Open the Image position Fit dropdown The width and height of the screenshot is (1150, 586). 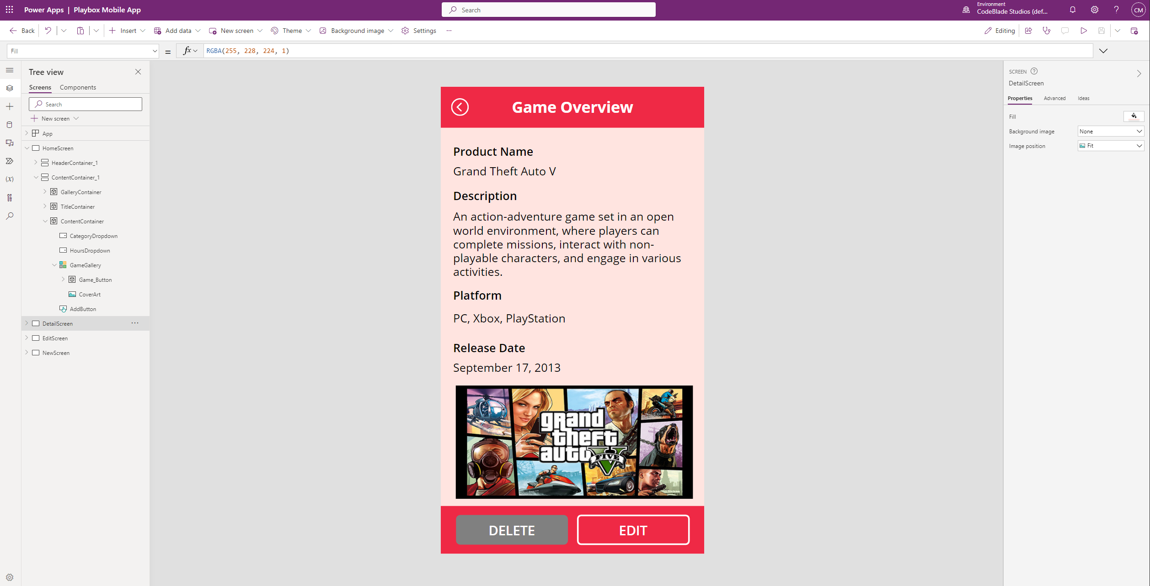pyautogui.click(x=1111, y=146)
